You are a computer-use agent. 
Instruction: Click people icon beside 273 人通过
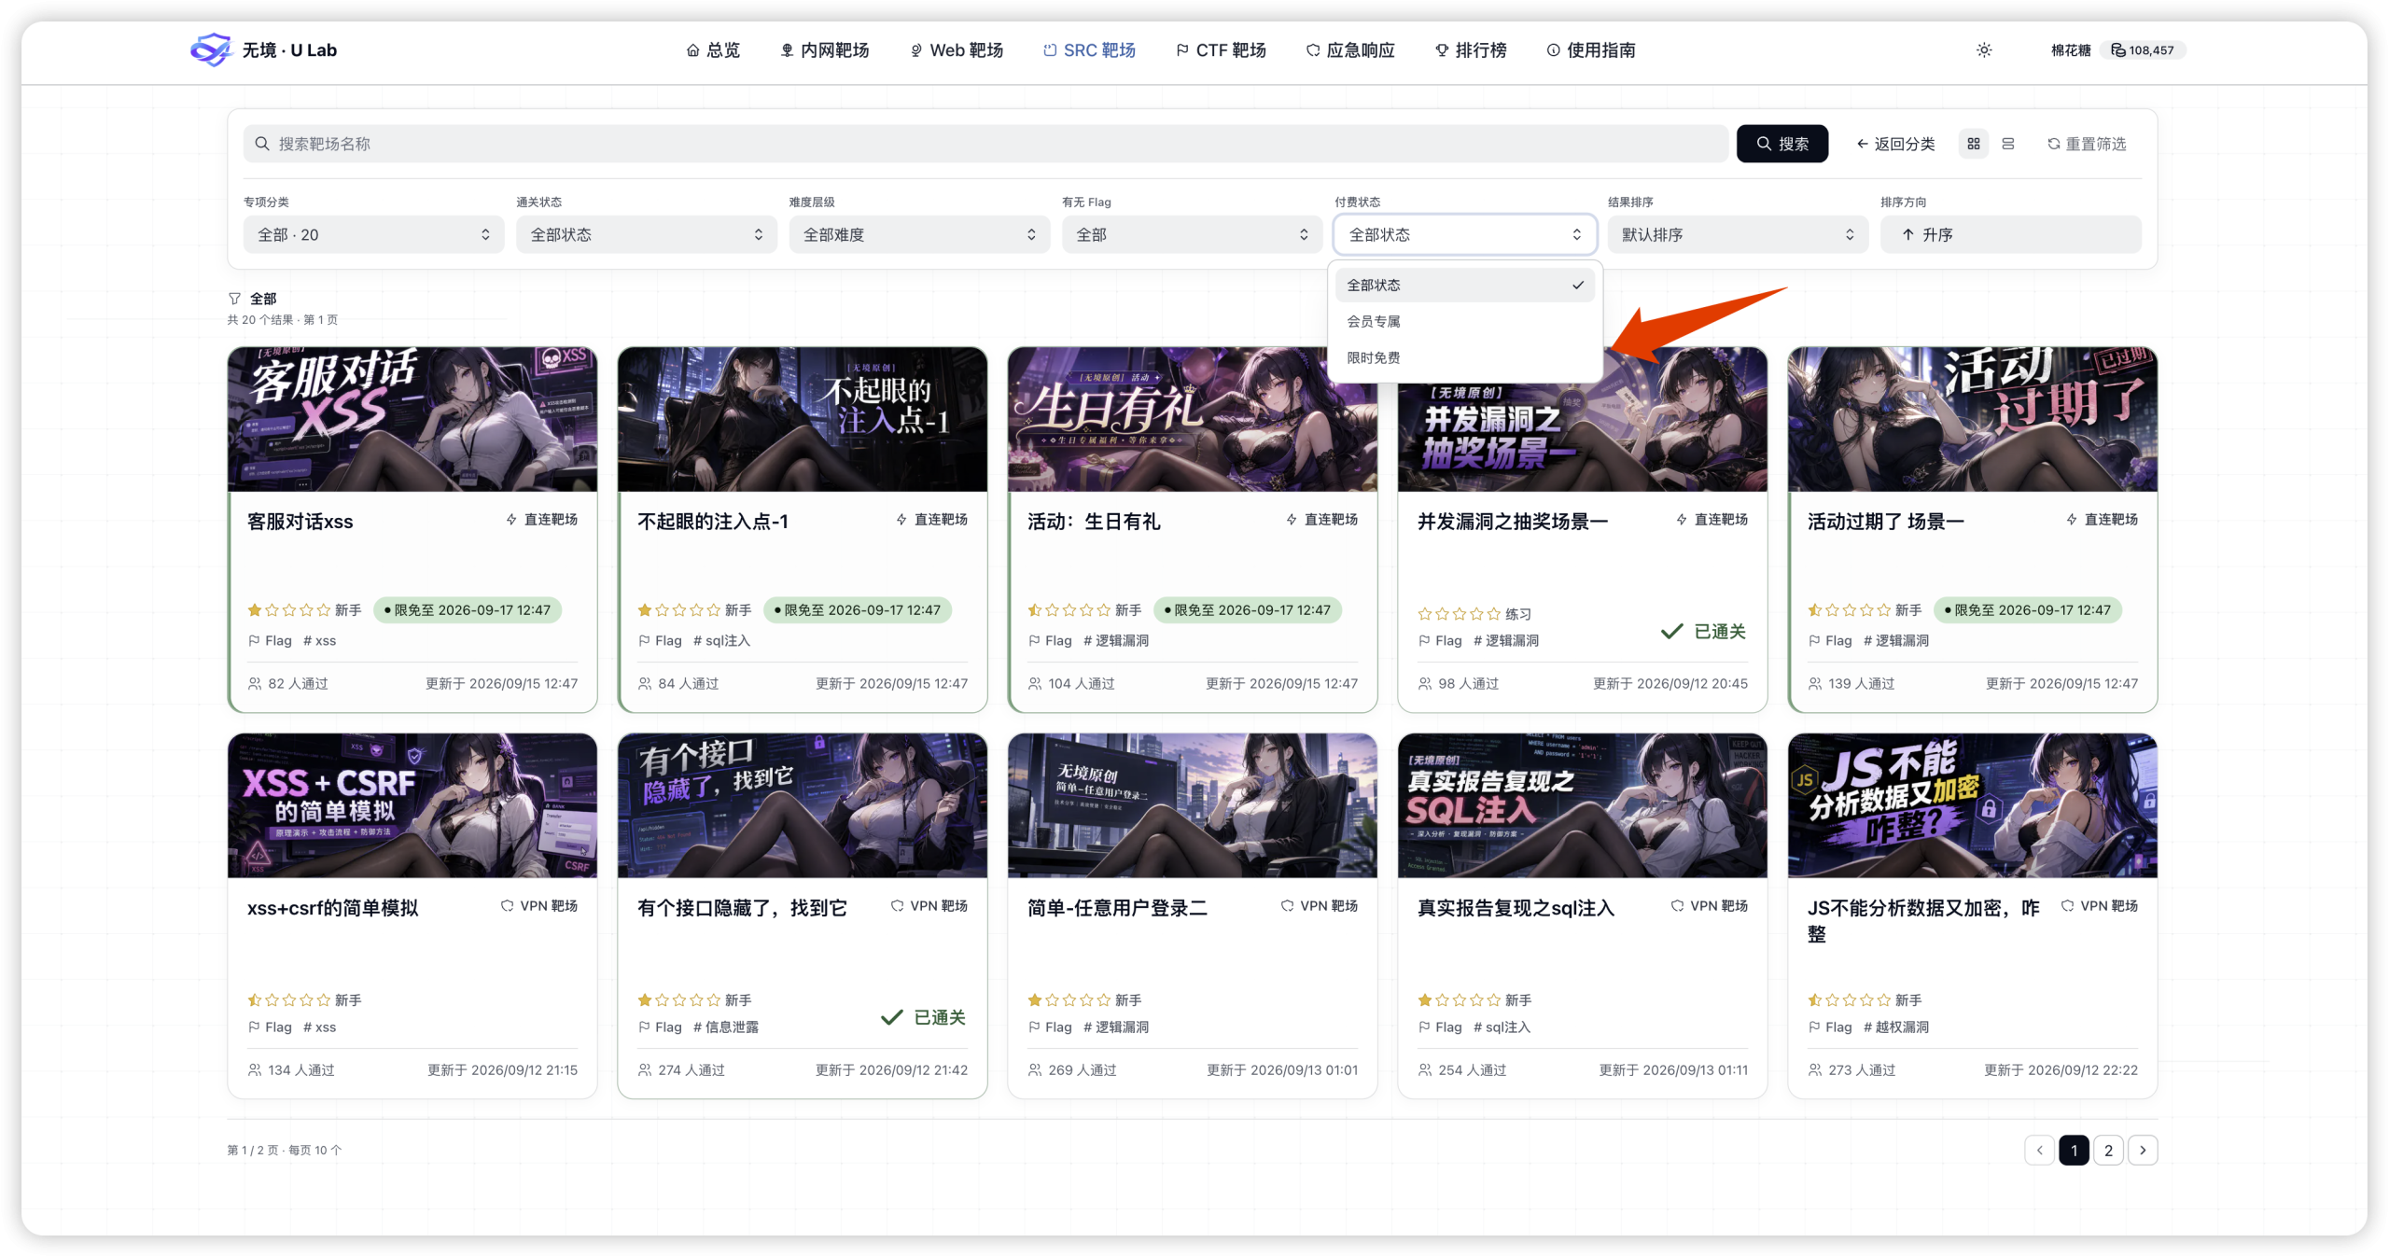(1814, 1070)
